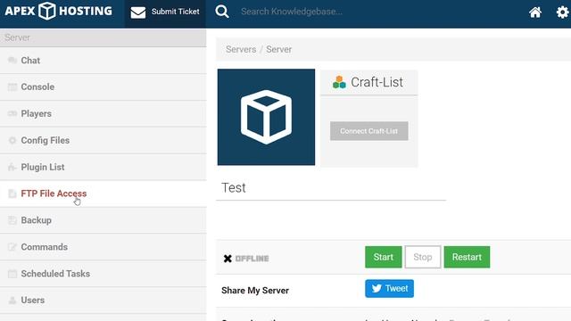Open Users menu item
Image resolution: width=571 pixels, height=321 pixels.
click(x=103, y=300)
